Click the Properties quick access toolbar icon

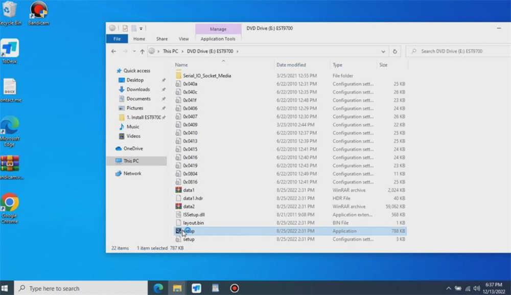[x=125, y=28]
